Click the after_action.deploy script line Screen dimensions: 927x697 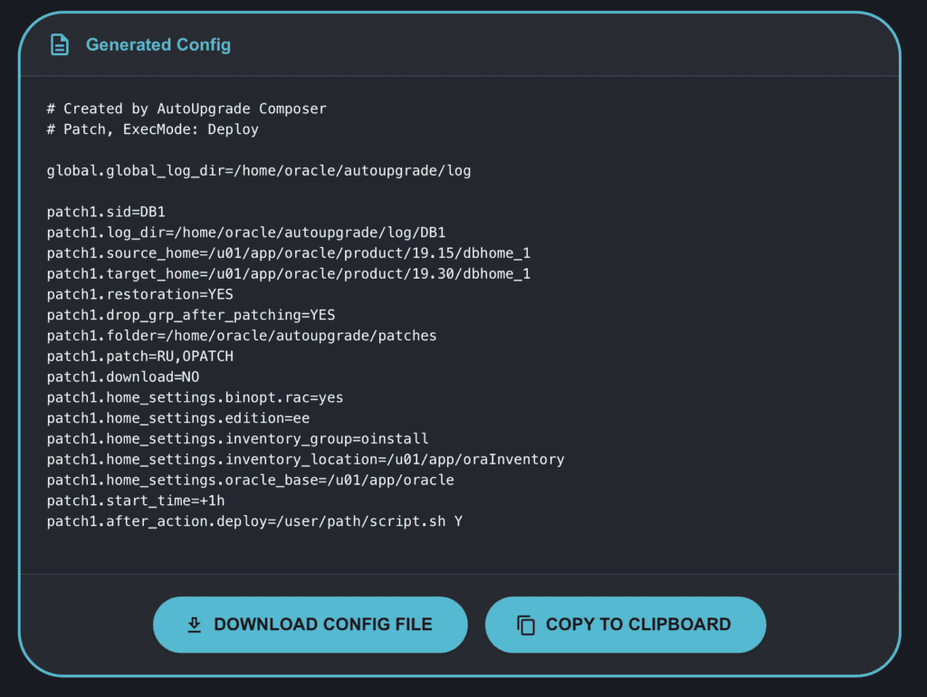(x=254, y=521)
